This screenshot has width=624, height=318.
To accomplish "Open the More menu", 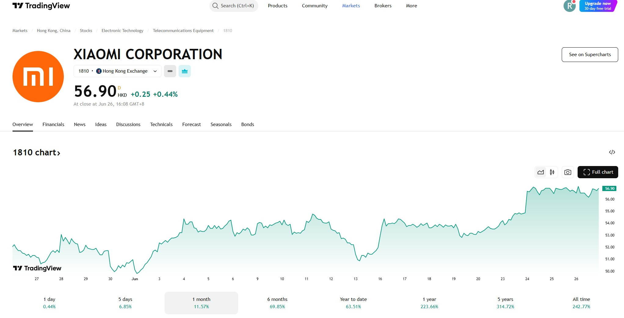I will (412, 6).
